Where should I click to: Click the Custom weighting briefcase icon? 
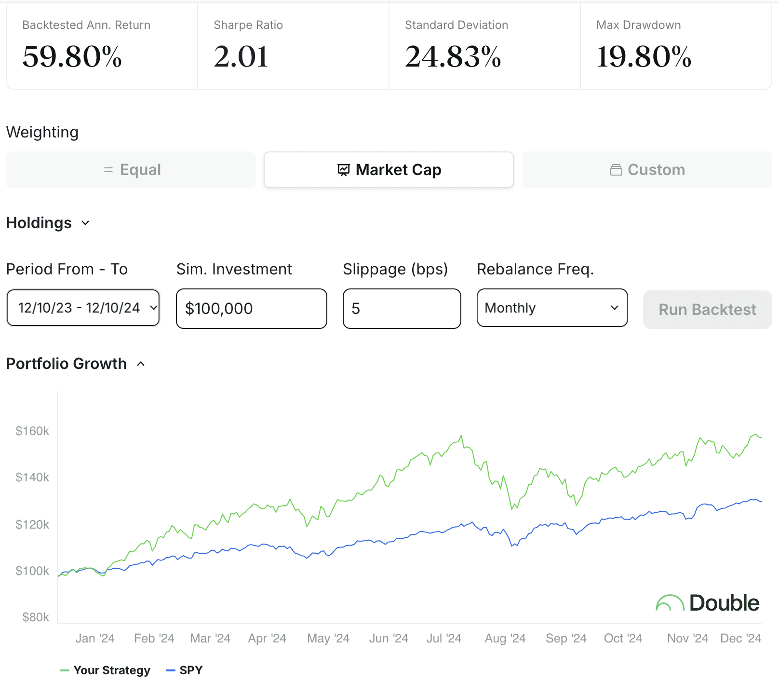pyautogui.click(x=616, y=170)
